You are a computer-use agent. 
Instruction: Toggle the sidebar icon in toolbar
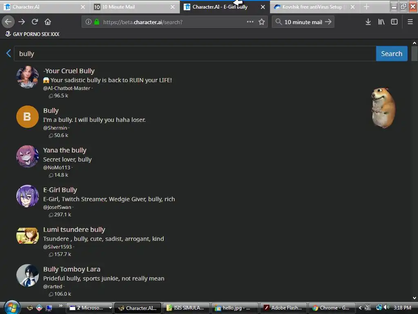click(x=394, y=22)
